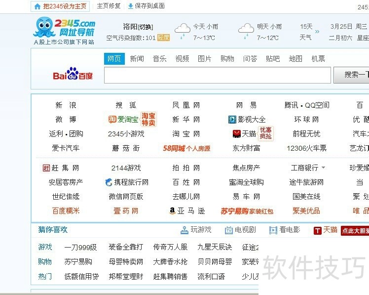Click the 淘宝特卖 badge

click(148, 119)
